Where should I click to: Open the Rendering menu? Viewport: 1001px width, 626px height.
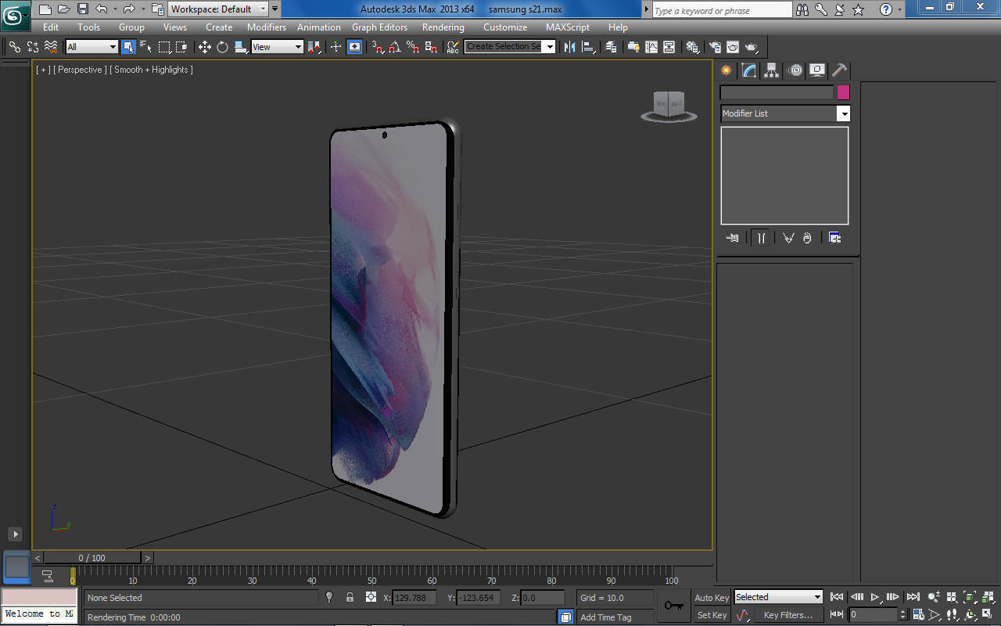(x=443, y=27)
